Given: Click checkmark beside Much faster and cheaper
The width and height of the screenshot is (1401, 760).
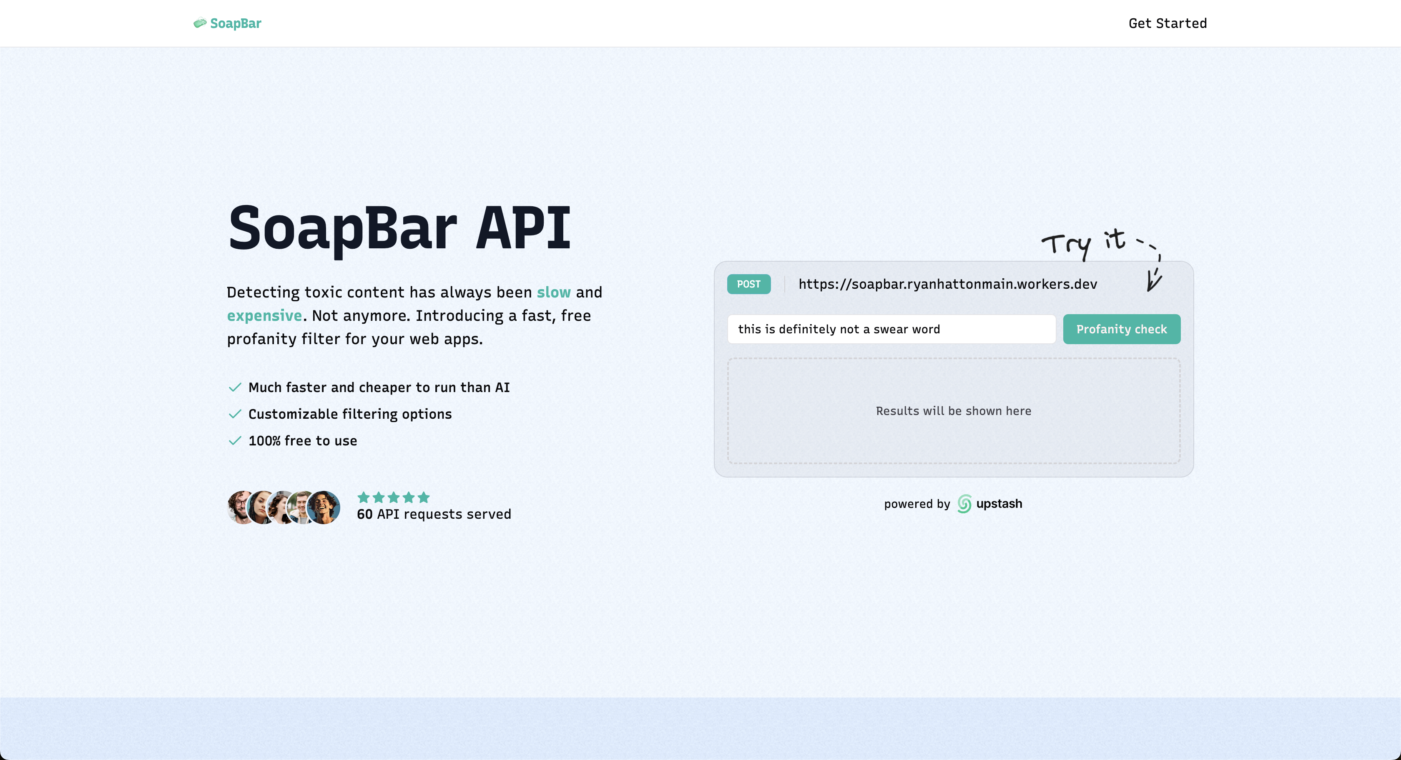Looking at the screenshot, I should coord(234,387).
